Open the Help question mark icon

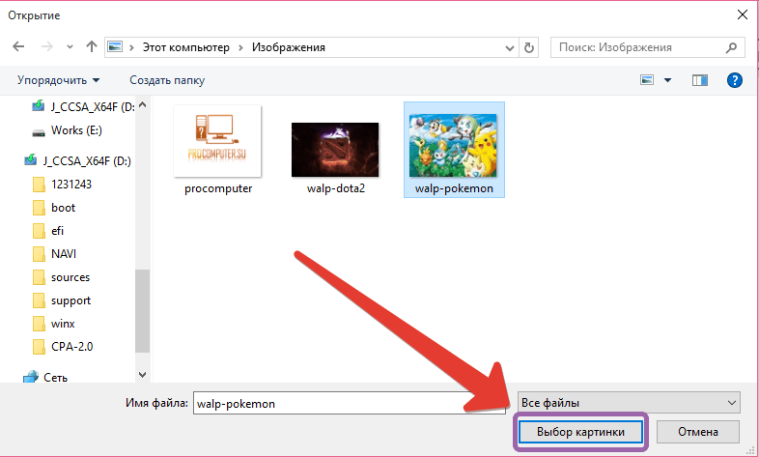[734, 80]
